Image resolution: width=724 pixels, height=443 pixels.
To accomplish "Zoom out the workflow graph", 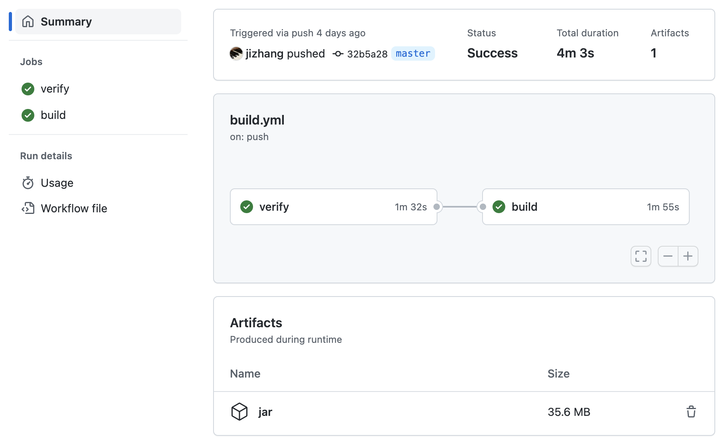I will click(x=668, y=256).
